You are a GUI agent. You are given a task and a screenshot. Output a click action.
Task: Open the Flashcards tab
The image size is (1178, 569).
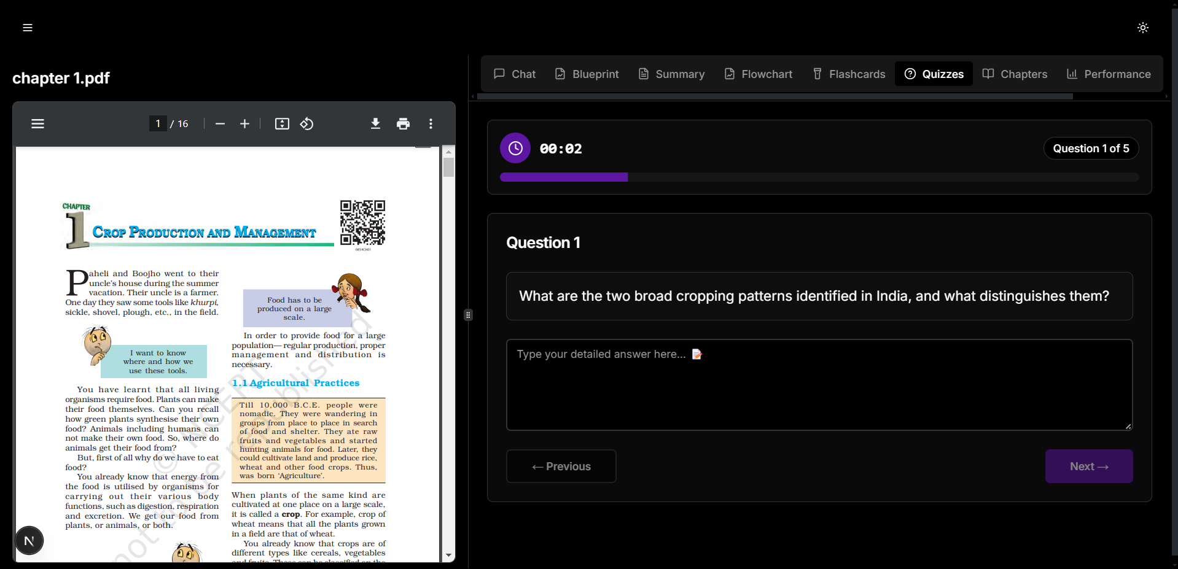tap(849, 74)
